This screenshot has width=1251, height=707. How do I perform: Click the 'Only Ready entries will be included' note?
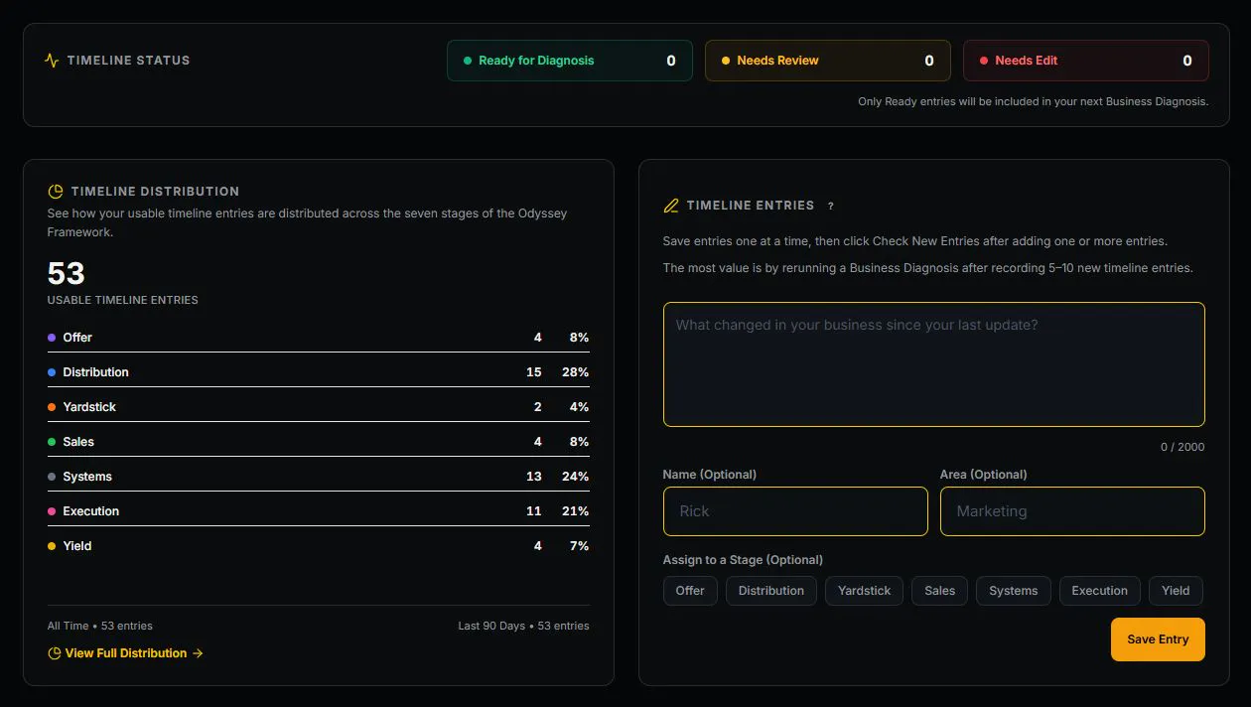[x=1033, y=101]
